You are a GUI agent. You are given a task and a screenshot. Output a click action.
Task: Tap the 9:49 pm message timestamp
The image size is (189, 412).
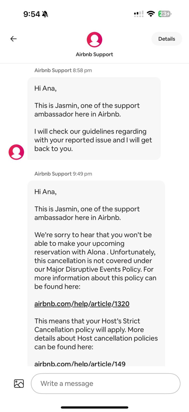(x=82, y=174)
